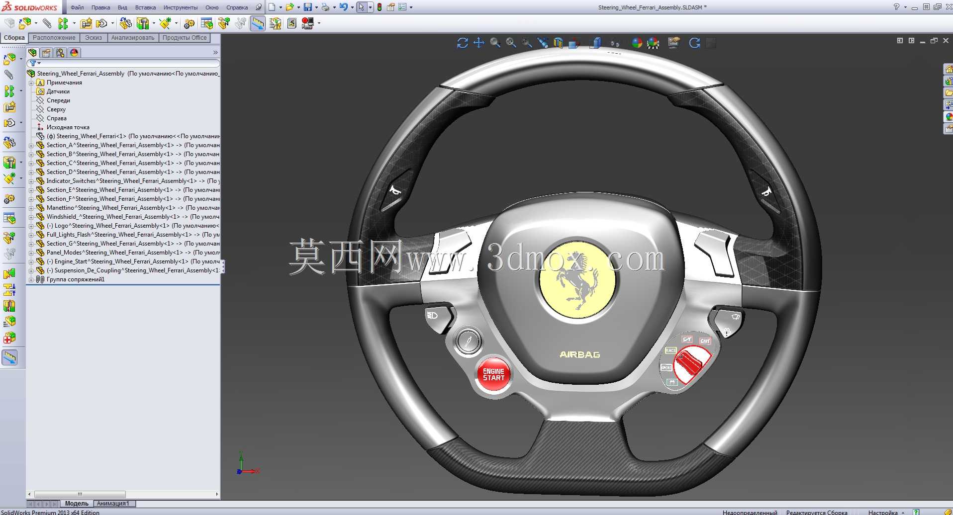Click the Pan icon in the view toolbar
Screen dimensions: 953x515
click(x=478, y=43)
